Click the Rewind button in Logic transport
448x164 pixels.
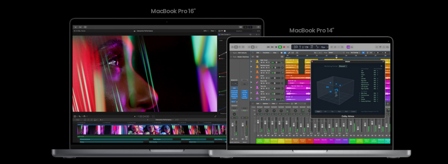pyautogui.click(x=268, y=47)
